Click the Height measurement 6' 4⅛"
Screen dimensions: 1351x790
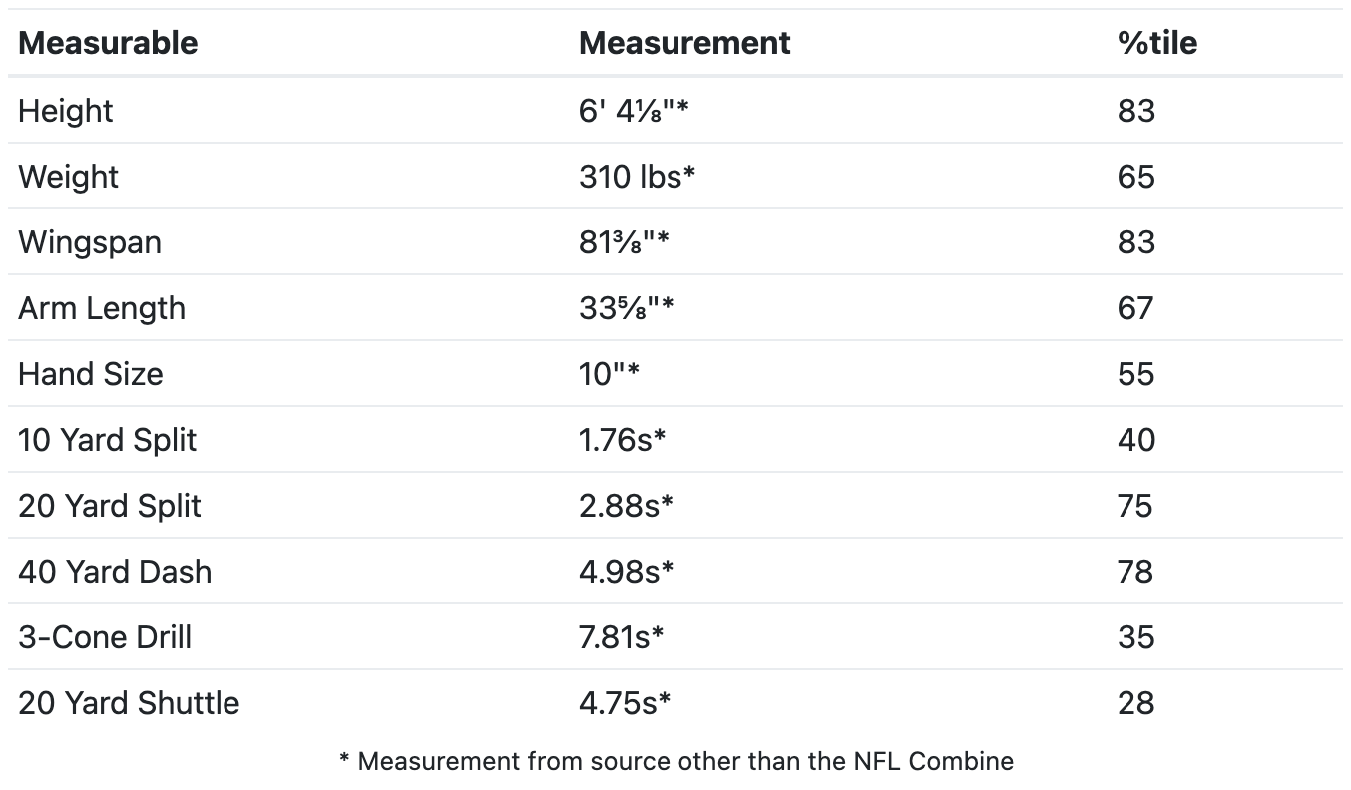coord(635,110)
